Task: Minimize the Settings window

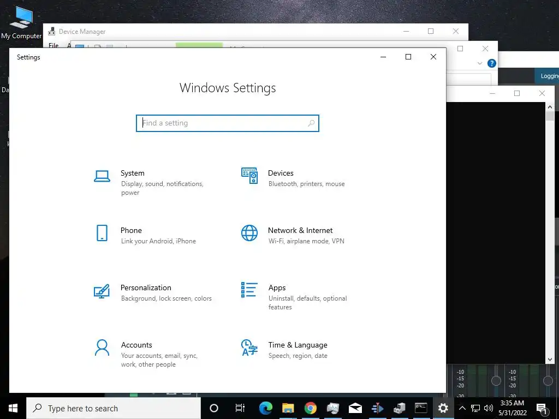Action: (383, 57)
